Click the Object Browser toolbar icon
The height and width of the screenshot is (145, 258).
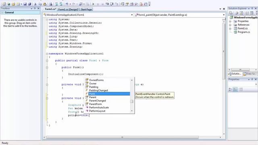click(x=131, y=4)
